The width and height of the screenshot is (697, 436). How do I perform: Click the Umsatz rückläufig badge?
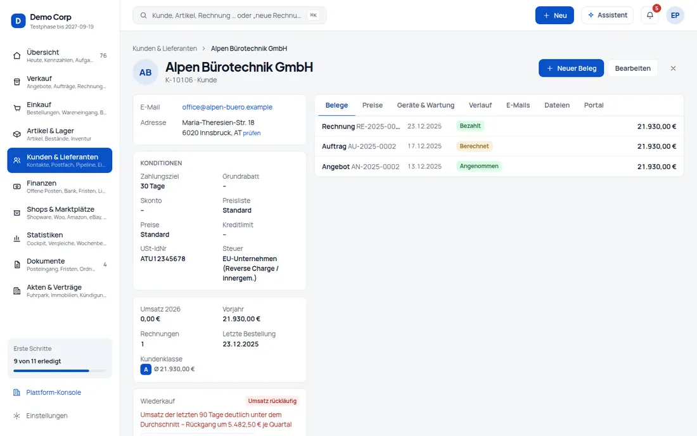click(x=272, y=401)
